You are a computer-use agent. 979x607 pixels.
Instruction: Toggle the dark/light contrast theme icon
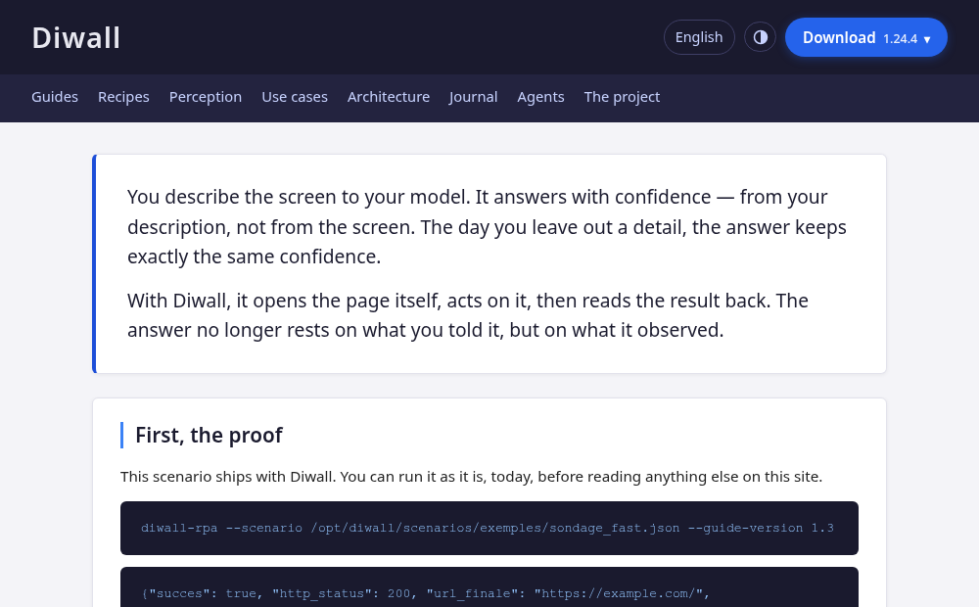[760, 37]
